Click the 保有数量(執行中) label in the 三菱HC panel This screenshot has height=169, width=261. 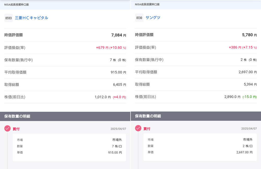19,60
